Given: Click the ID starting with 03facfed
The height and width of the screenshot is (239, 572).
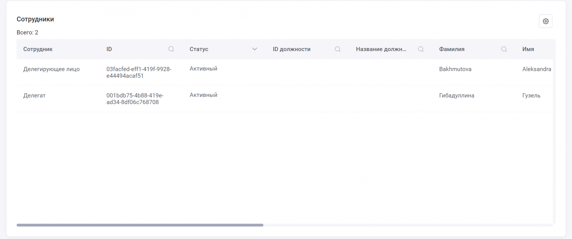Looking at the screenshot, I should [x=139, y=72].
